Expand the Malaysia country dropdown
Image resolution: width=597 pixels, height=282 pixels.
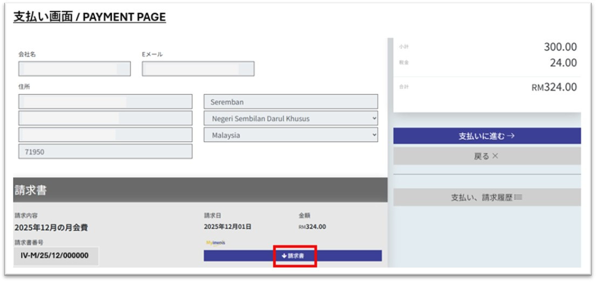[291, 135]
